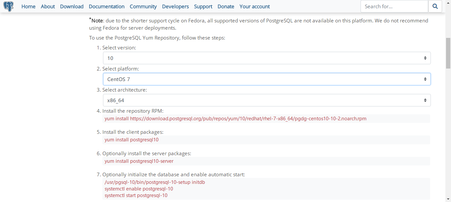Click the bold Note text about Fedora
Viewport: 451px width, 202px height.
click(97, 20)
